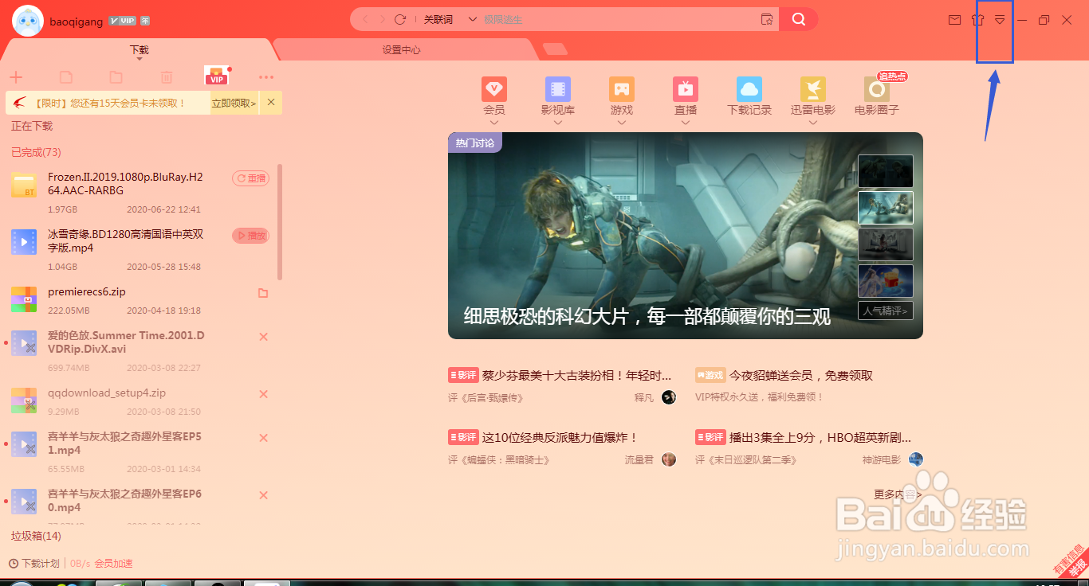Open the 下载计划 status bar entry
This screenshot has height=586, width=1089.
click(x=34, y=563)
